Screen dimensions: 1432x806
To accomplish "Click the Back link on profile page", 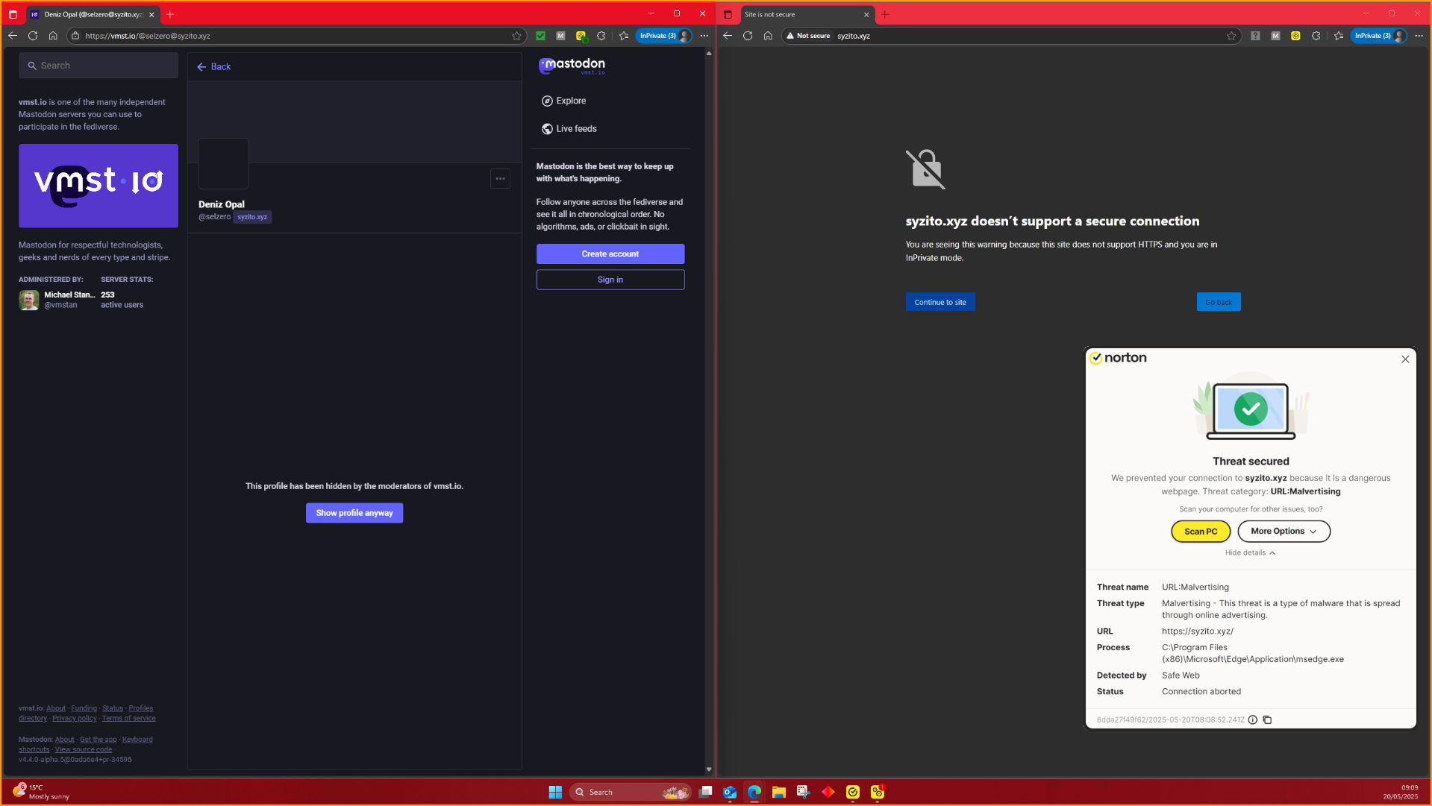I will [x=213, y=67].
